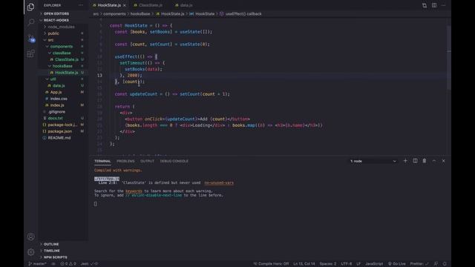Click the editor vertical scrollbar

448,58
